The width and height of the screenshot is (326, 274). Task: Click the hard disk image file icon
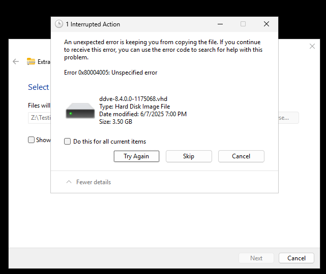click(x=80, y=111)
